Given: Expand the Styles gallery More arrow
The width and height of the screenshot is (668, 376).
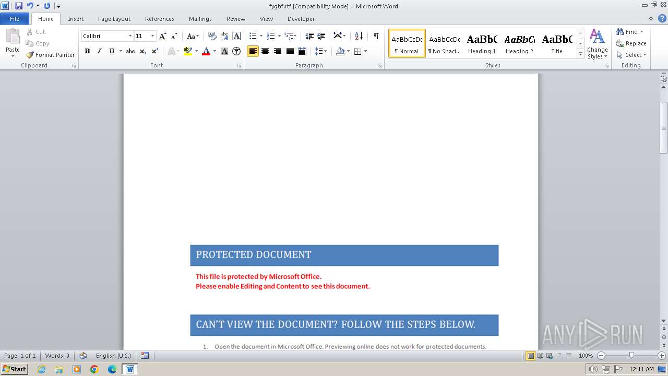Looking at the screenshot, I should 580,54.
